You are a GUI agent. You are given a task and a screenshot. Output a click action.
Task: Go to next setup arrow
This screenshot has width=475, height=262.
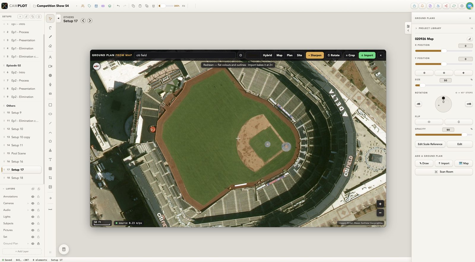point(90,21)
